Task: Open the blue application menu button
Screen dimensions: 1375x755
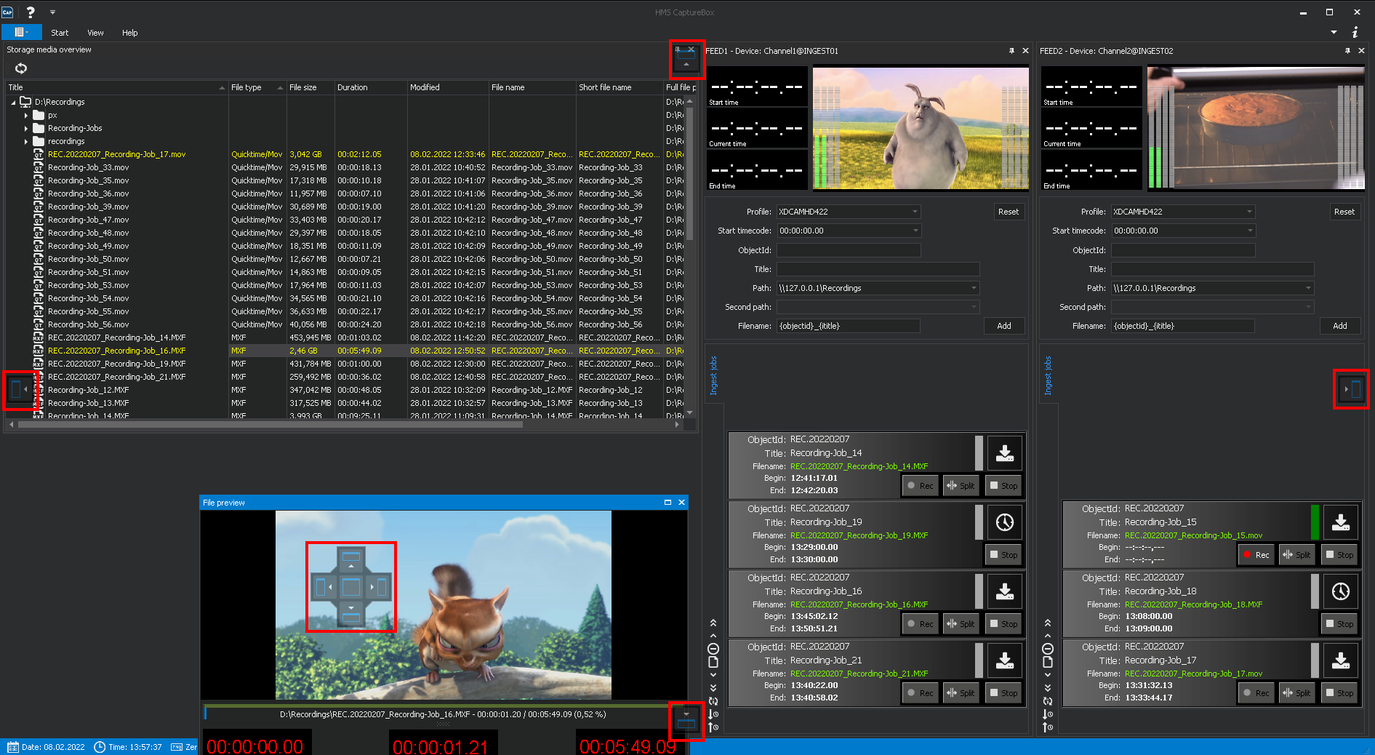Action: (x=21, y=32)
